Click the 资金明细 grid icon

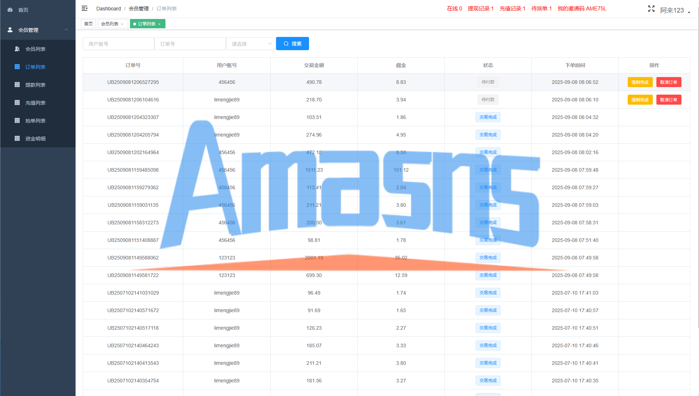tap(17, 139)
